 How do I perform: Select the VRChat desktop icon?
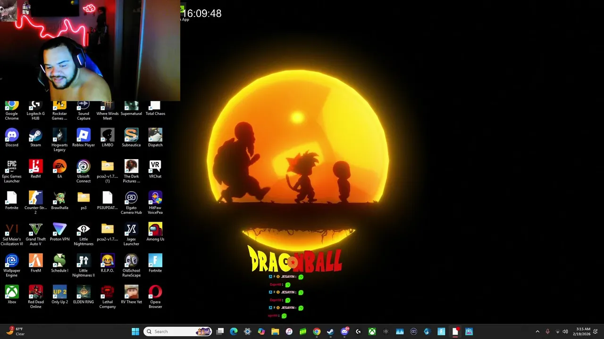point(155,169)
